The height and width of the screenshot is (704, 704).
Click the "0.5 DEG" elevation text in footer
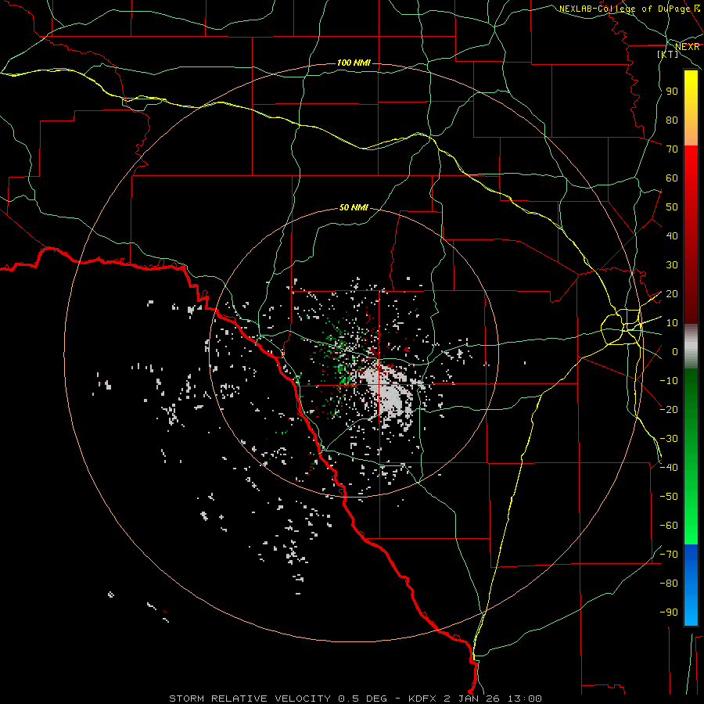coord(362,699)
